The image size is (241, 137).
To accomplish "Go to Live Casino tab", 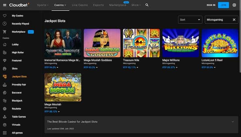I will click(80, 5).
